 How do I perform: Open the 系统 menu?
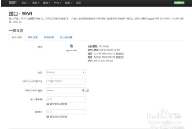click(36, 3)
